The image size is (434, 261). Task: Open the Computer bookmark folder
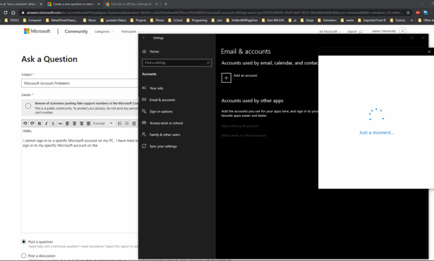(x=32, y=20)
